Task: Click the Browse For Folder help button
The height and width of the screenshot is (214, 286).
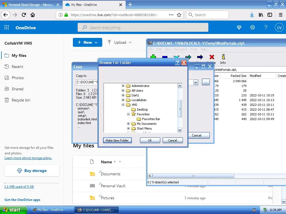Action: click(x=177, y=63)
